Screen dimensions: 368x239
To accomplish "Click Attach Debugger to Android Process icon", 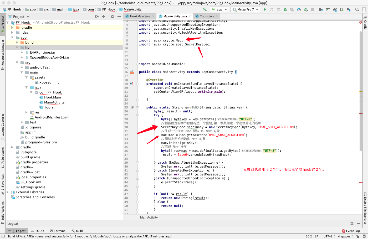I will (306, 9).
